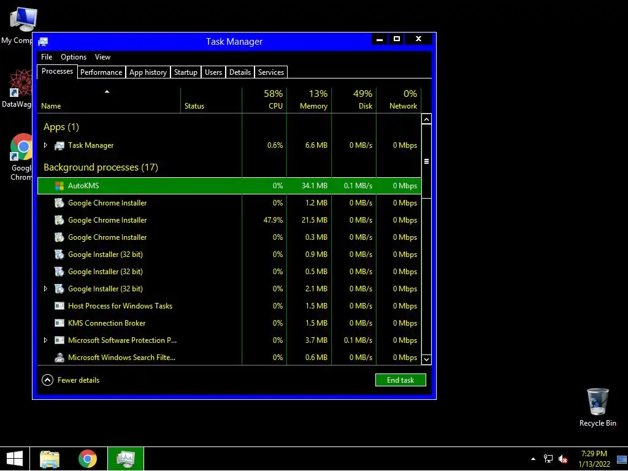Switch to the Startup tab
628x471 pixels.
[186, 72]
